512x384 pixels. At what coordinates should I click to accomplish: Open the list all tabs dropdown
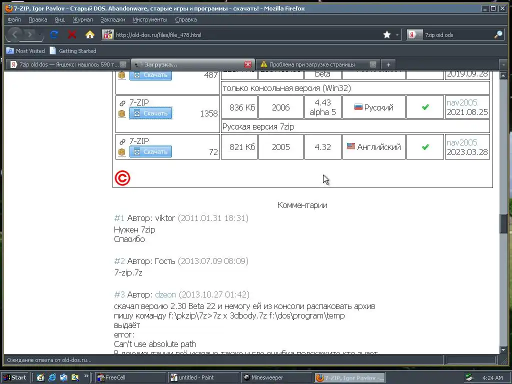(x=503, y=64)
